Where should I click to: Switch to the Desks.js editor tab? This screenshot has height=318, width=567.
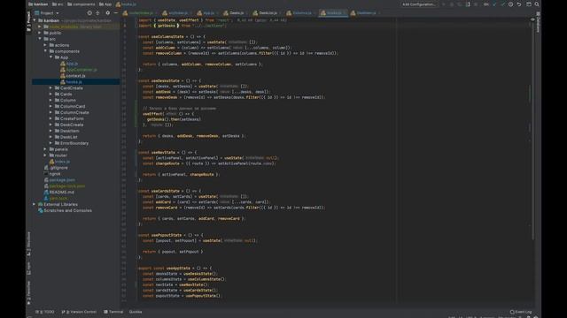(x=234, y=13)
